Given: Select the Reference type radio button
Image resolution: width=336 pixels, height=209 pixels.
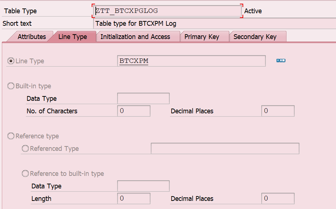Looking at the screenshot, I should (x=11, y=136).
